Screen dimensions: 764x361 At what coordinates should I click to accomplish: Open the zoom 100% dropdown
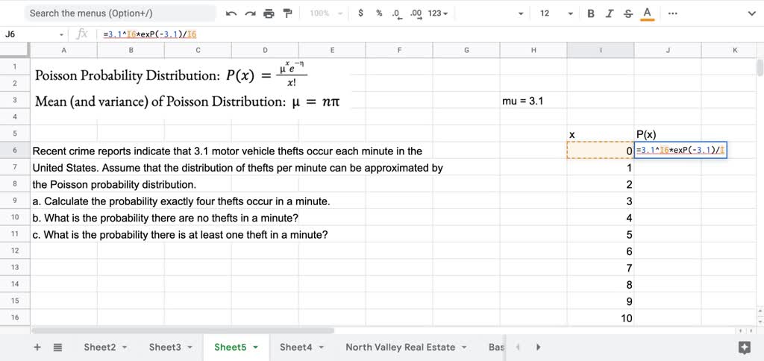(327, 13)
